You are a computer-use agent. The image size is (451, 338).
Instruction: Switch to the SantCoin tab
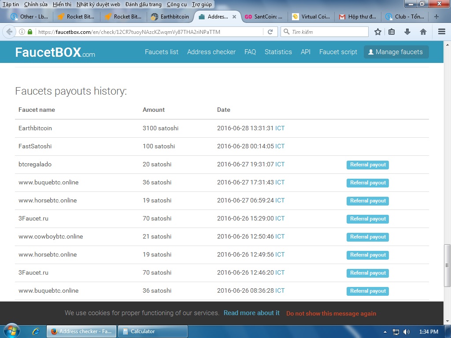[x=263, y=17]
